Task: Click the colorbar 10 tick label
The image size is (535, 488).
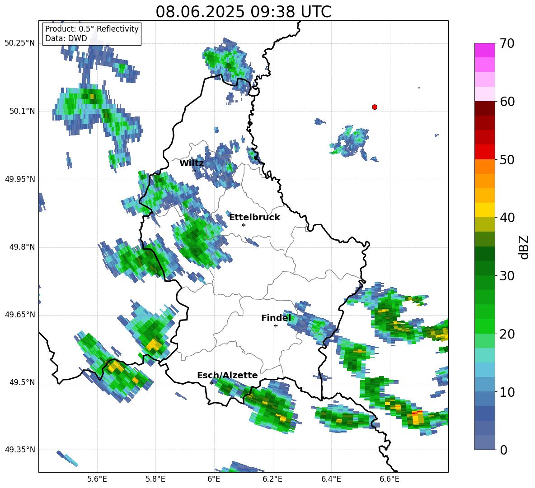Action: point(507,392)
